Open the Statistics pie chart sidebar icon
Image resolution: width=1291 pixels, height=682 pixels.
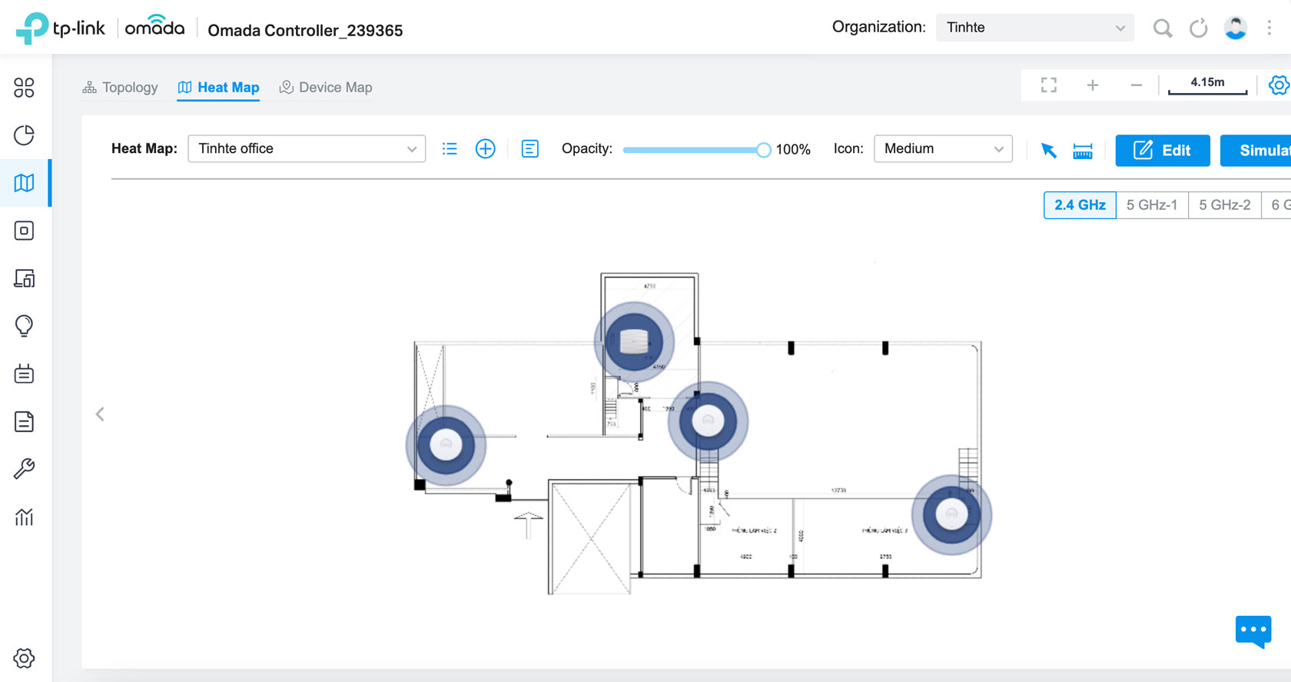[24, 135]
